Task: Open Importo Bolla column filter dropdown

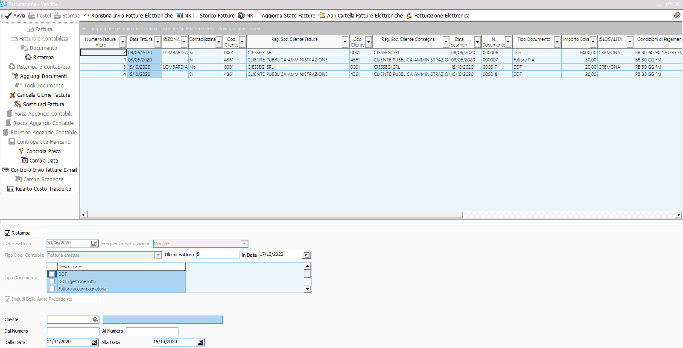Action: coord(593,42)
